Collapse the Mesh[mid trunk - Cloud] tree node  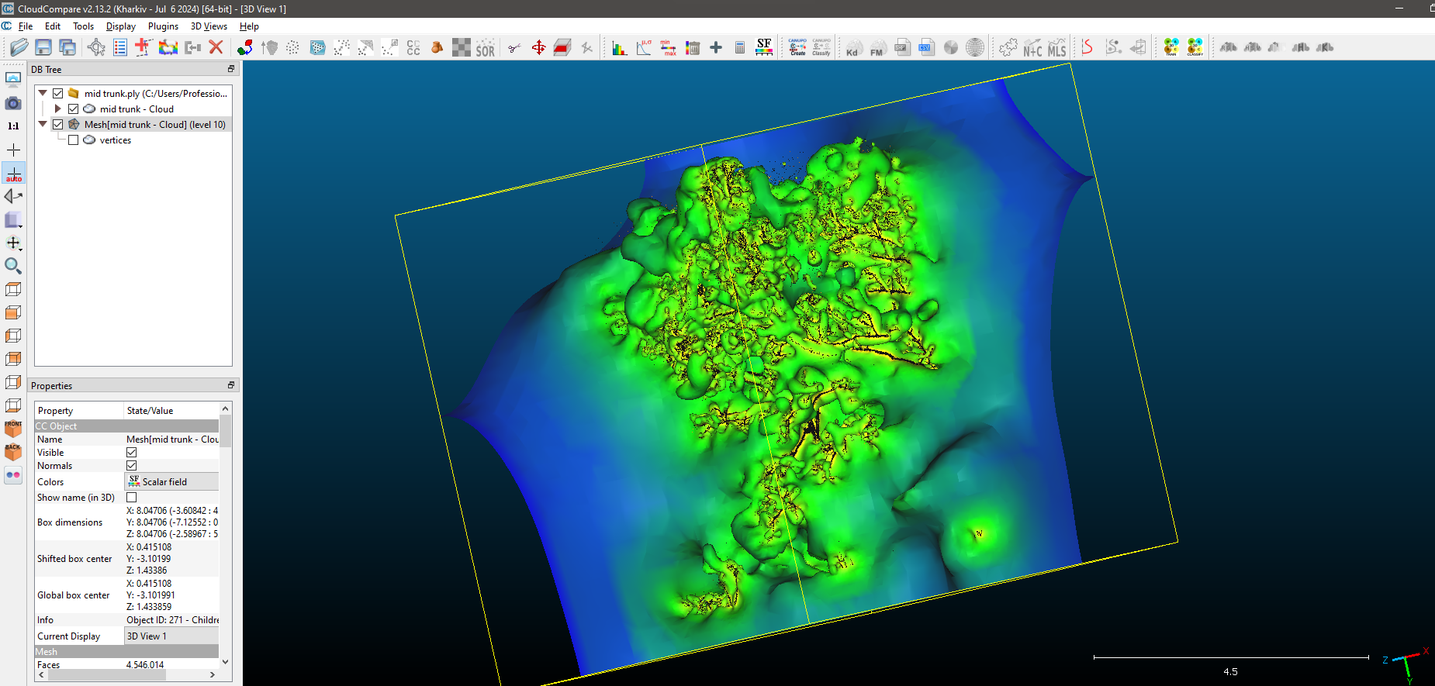pyautogui.click(x=43, y=125)
